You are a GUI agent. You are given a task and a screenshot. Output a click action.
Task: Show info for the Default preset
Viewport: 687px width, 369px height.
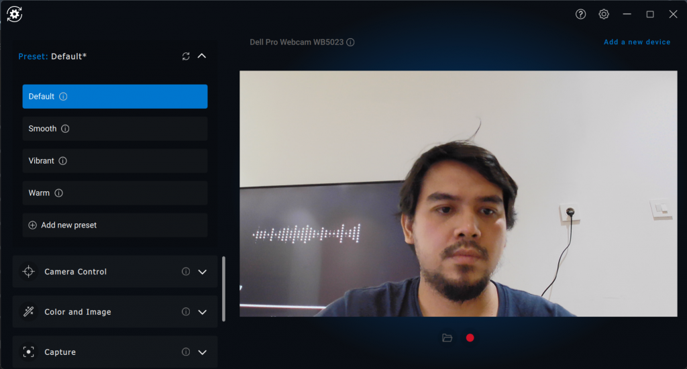coord(63,97)
